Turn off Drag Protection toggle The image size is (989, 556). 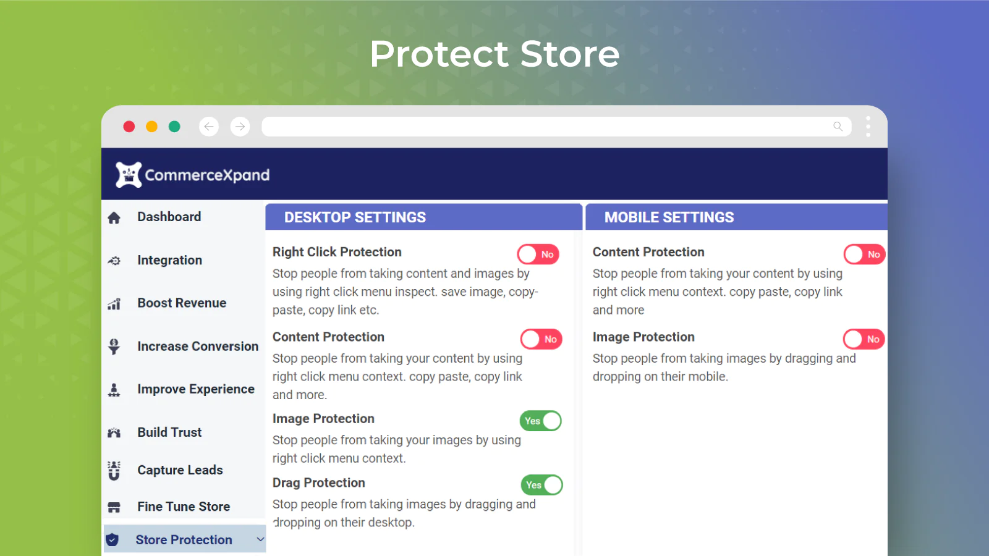tap(541, 485)
